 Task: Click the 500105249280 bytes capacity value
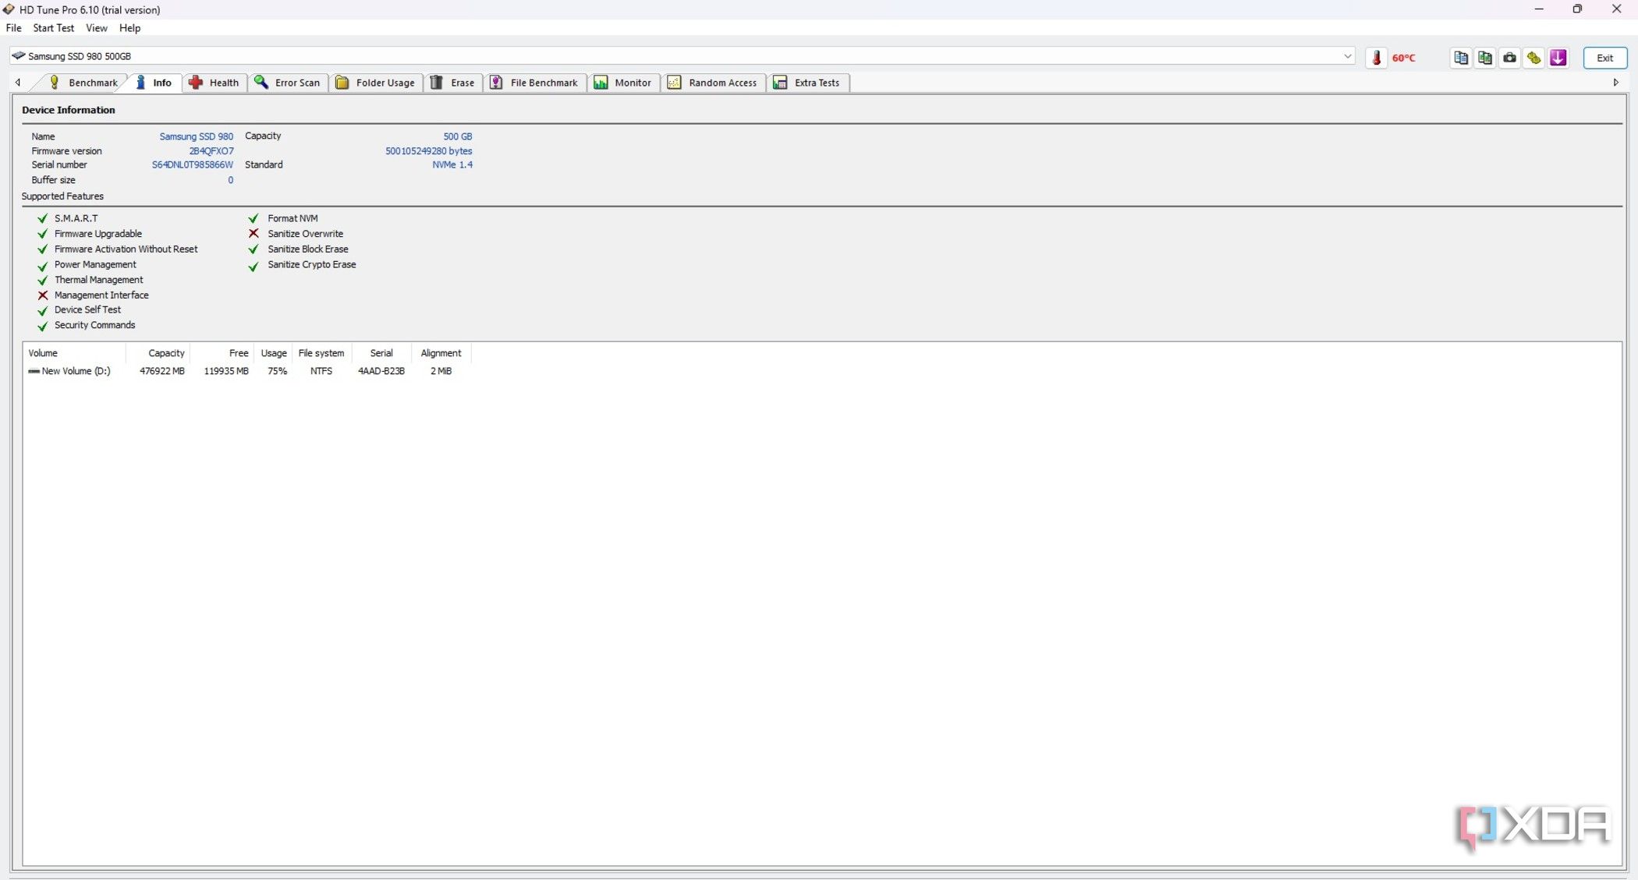[x=428, y=151]
